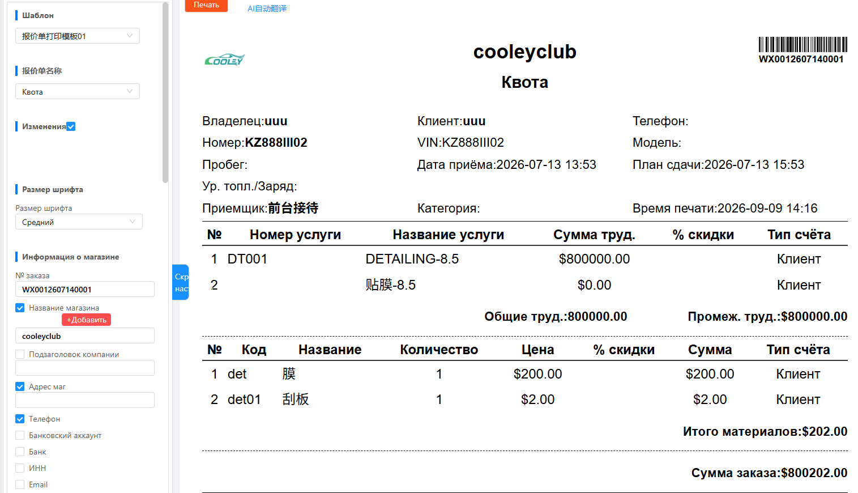Open the Размер шрифта Средний dropdown
The width and height of the screenshot is (858, 493).
coord(79,222)
